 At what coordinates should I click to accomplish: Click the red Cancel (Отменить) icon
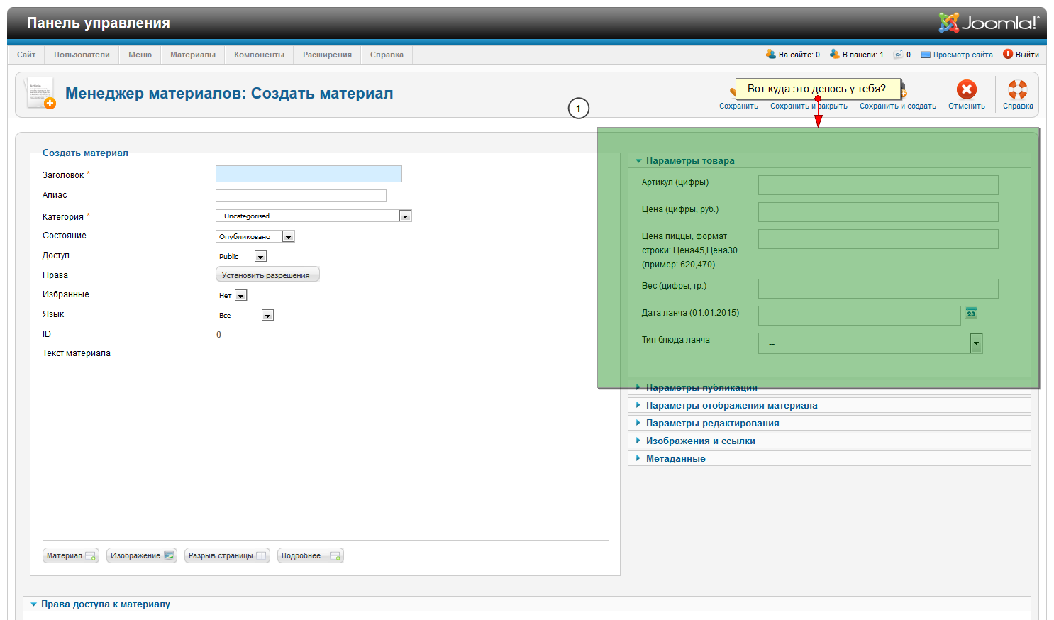[x=966, y=90]
